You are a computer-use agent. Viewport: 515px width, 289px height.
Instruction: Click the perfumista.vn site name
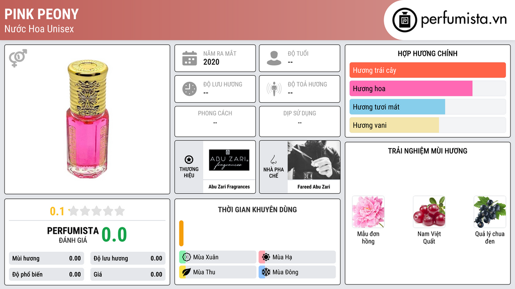[464, 20]
